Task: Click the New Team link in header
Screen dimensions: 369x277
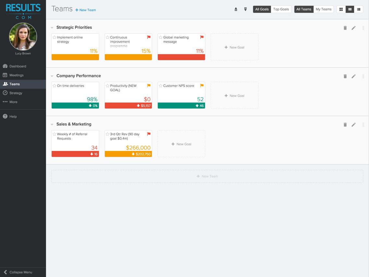Action: click(x=86, y=10)
